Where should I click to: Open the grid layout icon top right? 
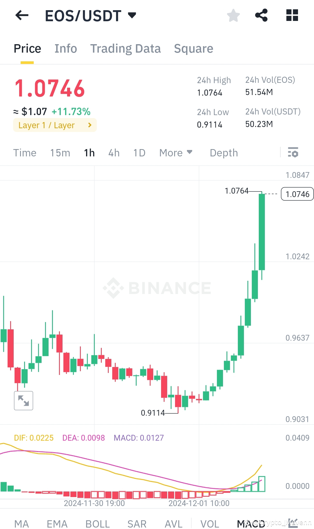click(x=292, y=15)
